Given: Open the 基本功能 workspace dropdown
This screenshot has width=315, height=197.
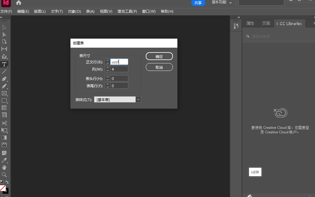Looking at the screenshot, I should 222,2.
